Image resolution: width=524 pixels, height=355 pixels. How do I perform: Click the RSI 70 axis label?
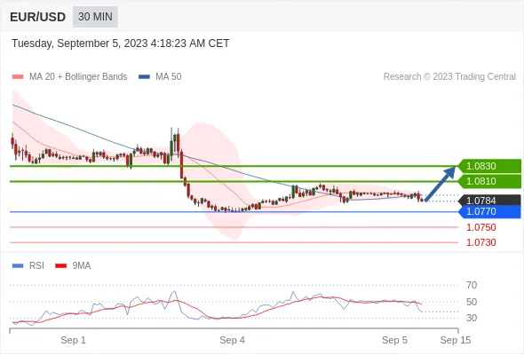472,285
